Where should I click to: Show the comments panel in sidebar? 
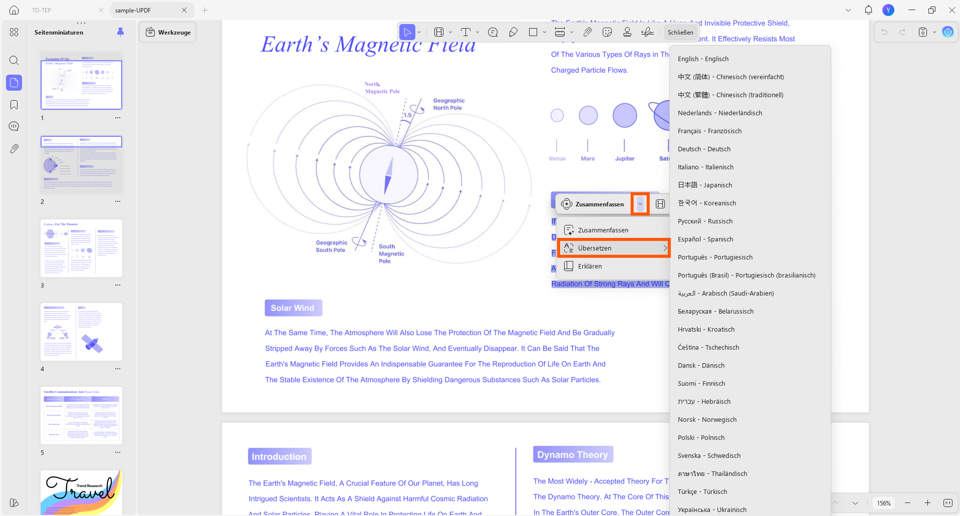(14, 126)
